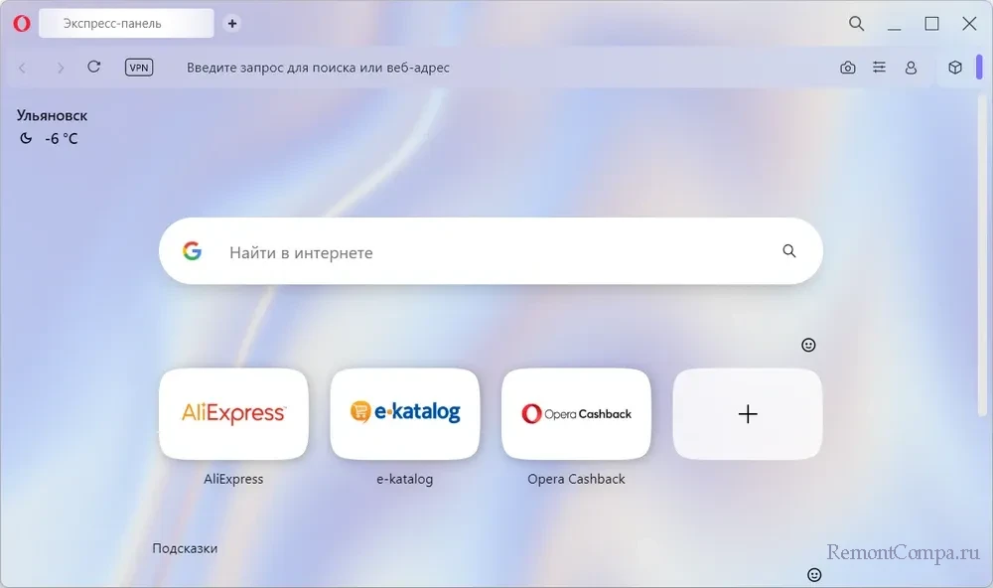This screenshot has width=993, height=588.
Task: Open a new tab with plus button
Action: click(232, 24)
